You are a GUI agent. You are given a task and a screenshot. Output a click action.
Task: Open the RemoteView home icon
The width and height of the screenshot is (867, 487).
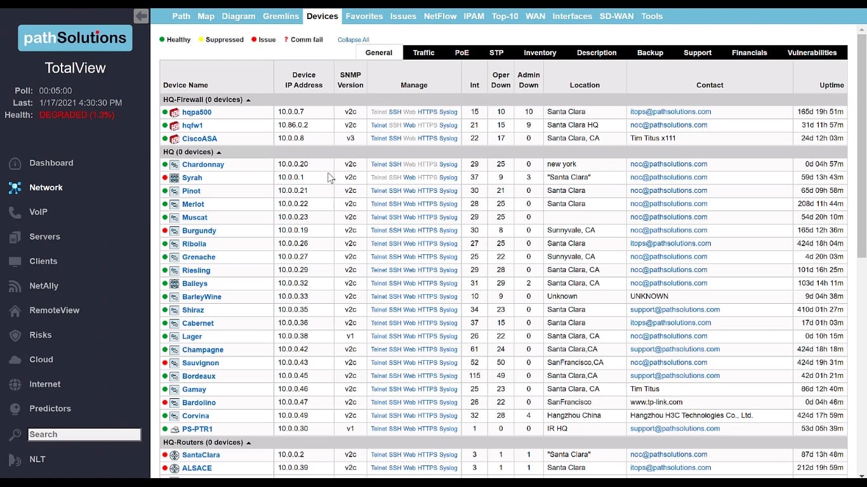pos(15,311)
